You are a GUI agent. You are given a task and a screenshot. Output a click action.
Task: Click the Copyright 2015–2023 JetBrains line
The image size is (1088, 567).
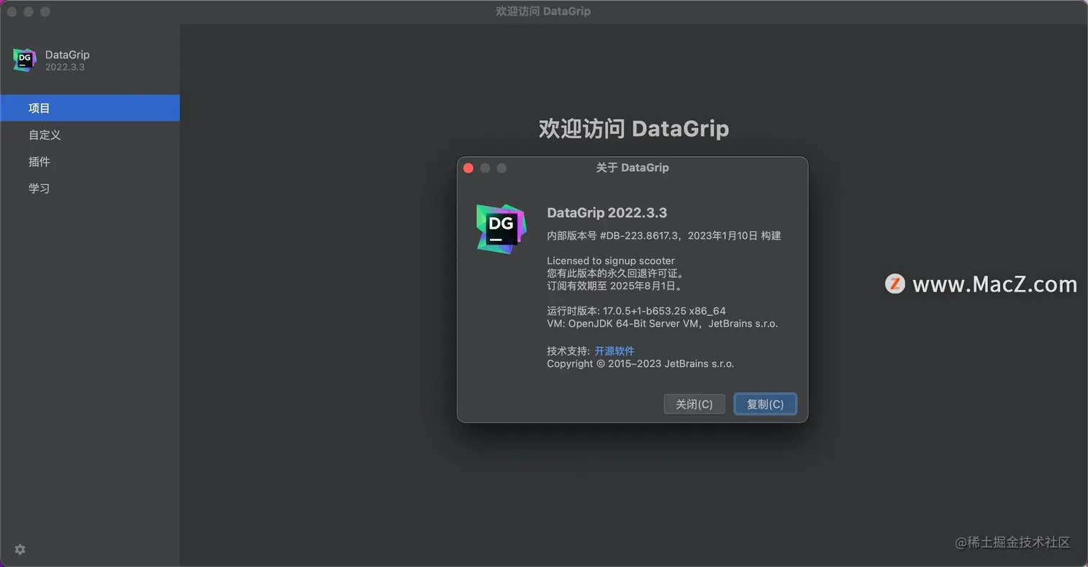pos(640,363)
